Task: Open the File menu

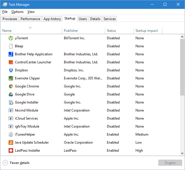Action: click(x=5, y=12)
